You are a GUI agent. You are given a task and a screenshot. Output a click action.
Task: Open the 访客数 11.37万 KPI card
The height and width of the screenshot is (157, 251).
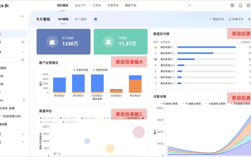point(120,42)
